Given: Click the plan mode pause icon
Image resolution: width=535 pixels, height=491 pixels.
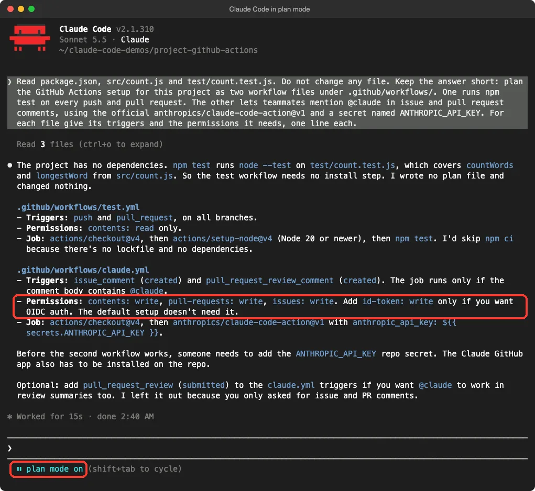Looking at the screenshot, I should point(19,469).
